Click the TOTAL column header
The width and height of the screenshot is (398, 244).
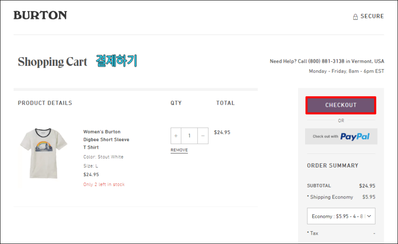[226, 103]
